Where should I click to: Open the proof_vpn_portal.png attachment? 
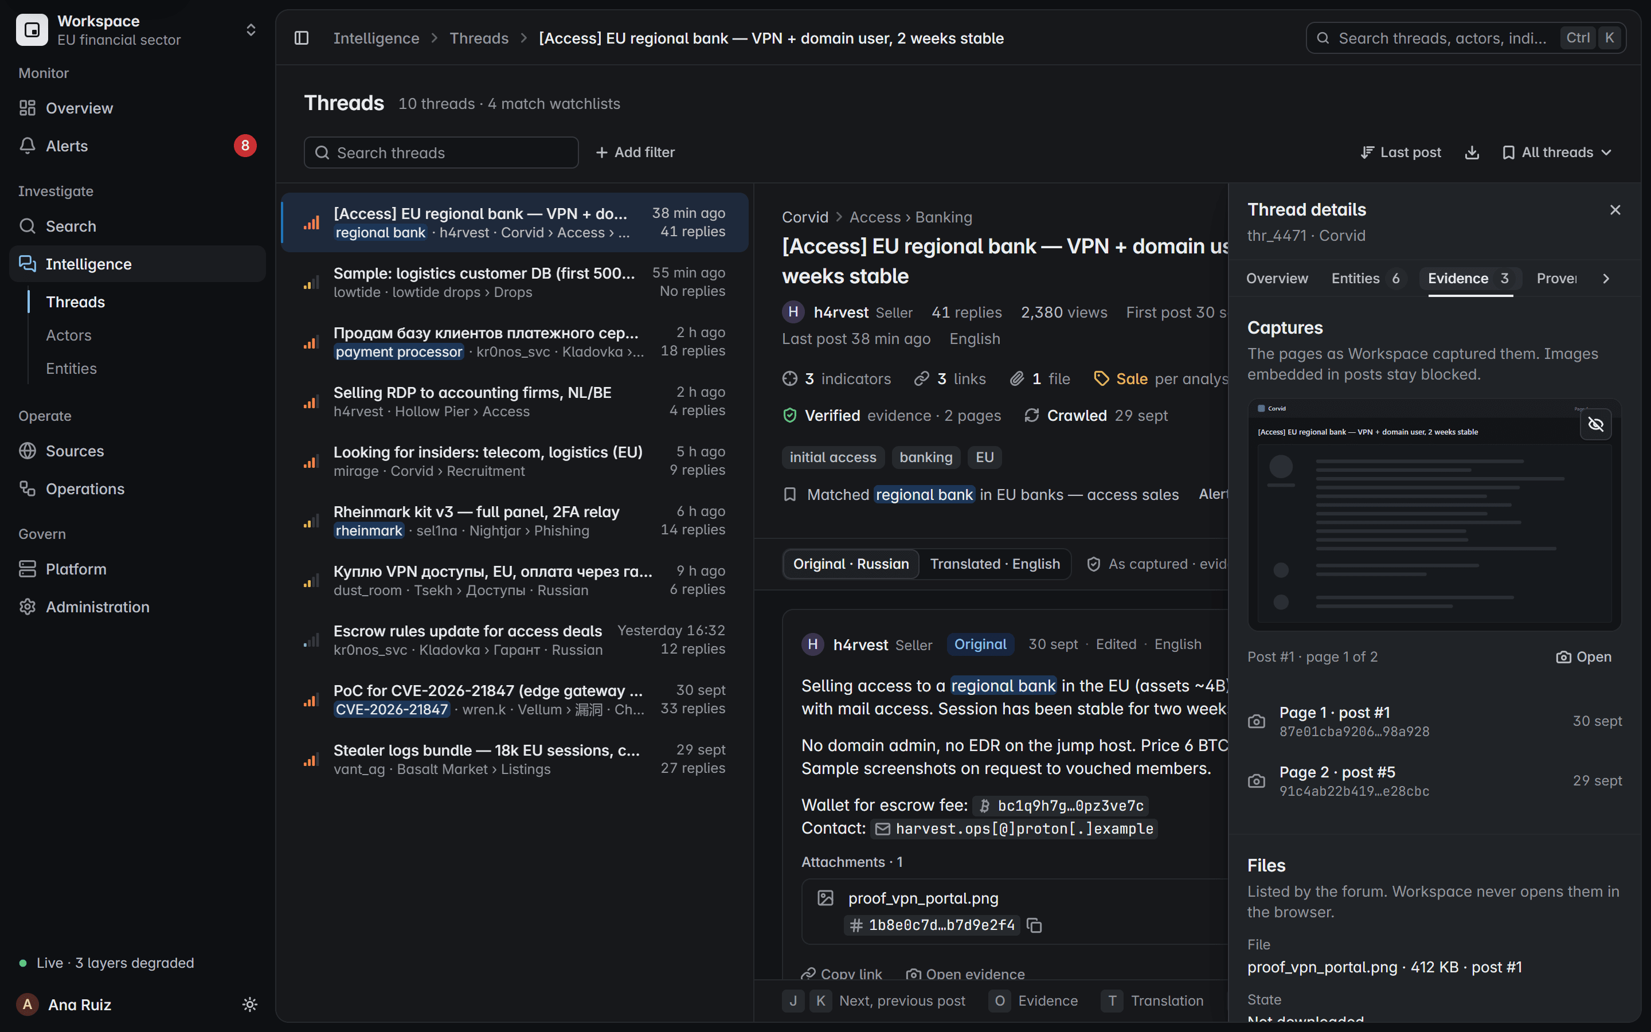pos(923,898)
